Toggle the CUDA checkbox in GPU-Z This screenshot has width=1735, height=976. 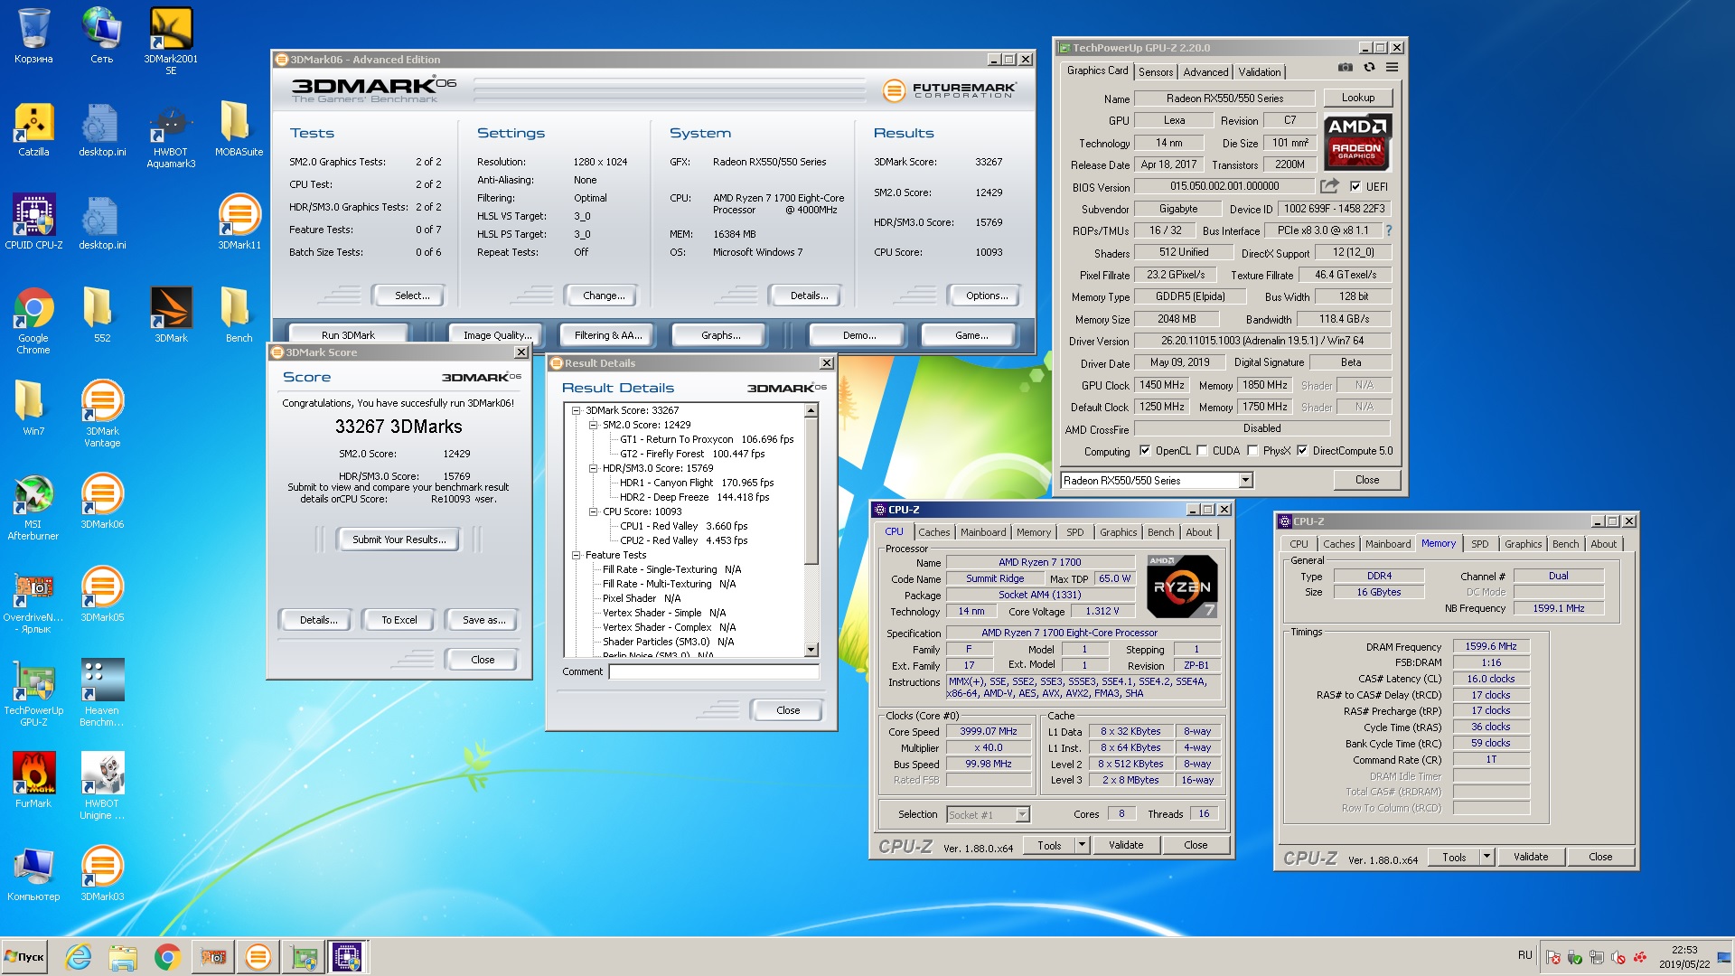[x=1202, y=450]
